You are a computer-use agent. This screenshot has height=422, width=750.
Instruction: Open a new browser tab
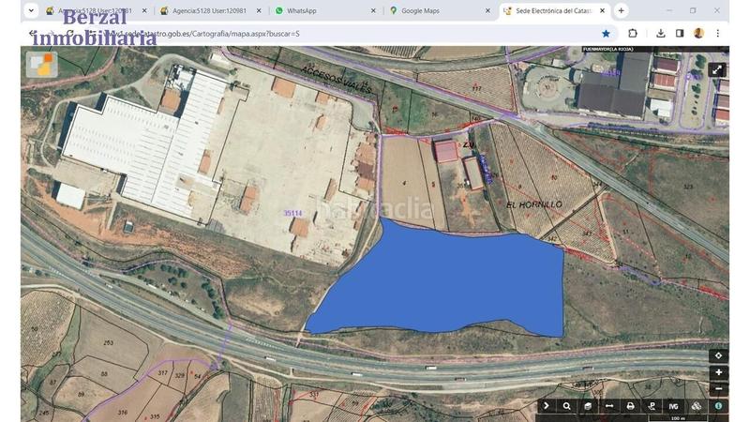pyautogui.click(x=621, y=10)
